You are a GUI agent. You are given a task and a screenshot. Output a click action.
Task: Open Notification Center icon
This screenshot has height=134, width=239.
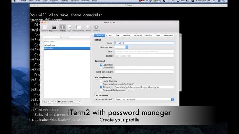(224, 1)
